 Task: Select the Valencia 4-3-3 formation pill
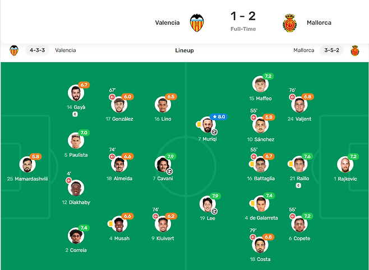coord(37,50)
